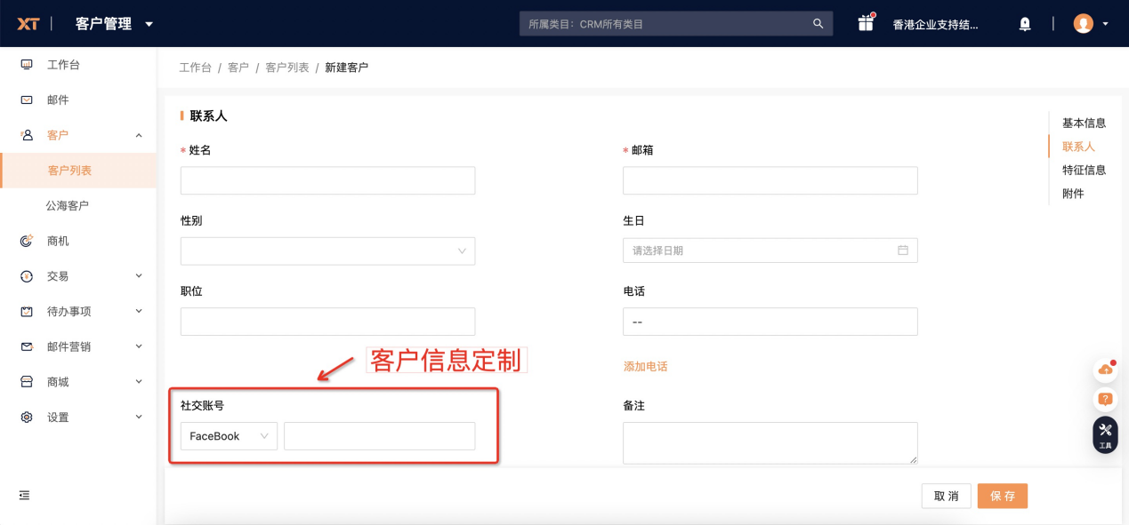The width and height of the screenshot is (1129, 525).
Task: Open the notification bell
Action: point(1024,24)
